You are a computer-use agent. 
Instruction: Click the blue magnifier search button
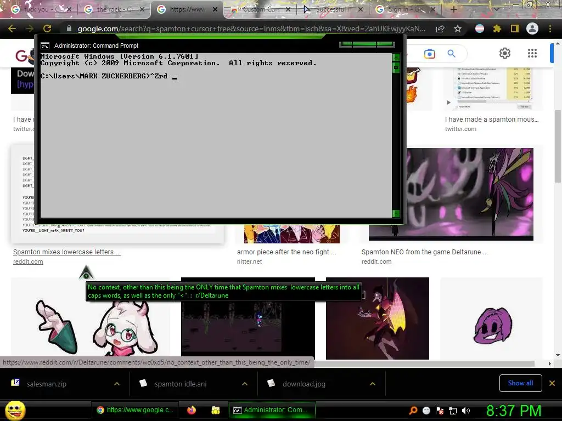451,54
